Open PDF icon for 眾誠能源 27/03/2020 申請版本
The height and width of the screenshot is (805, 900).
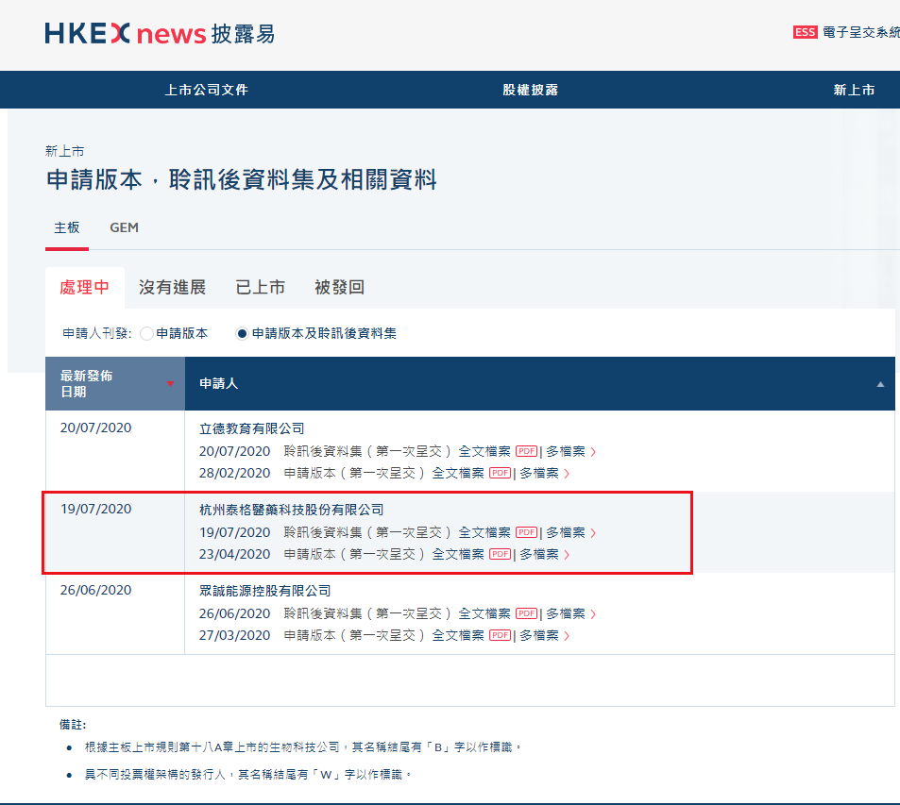coord(500,635)
